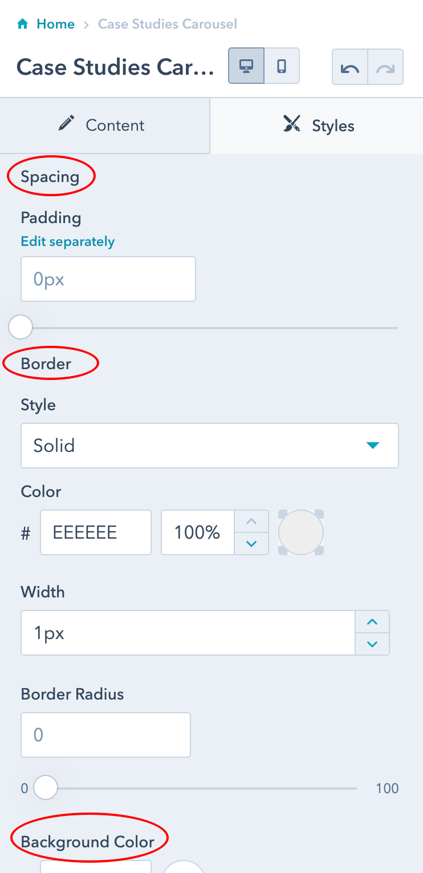Select the Styles tab

pos(317,126)
